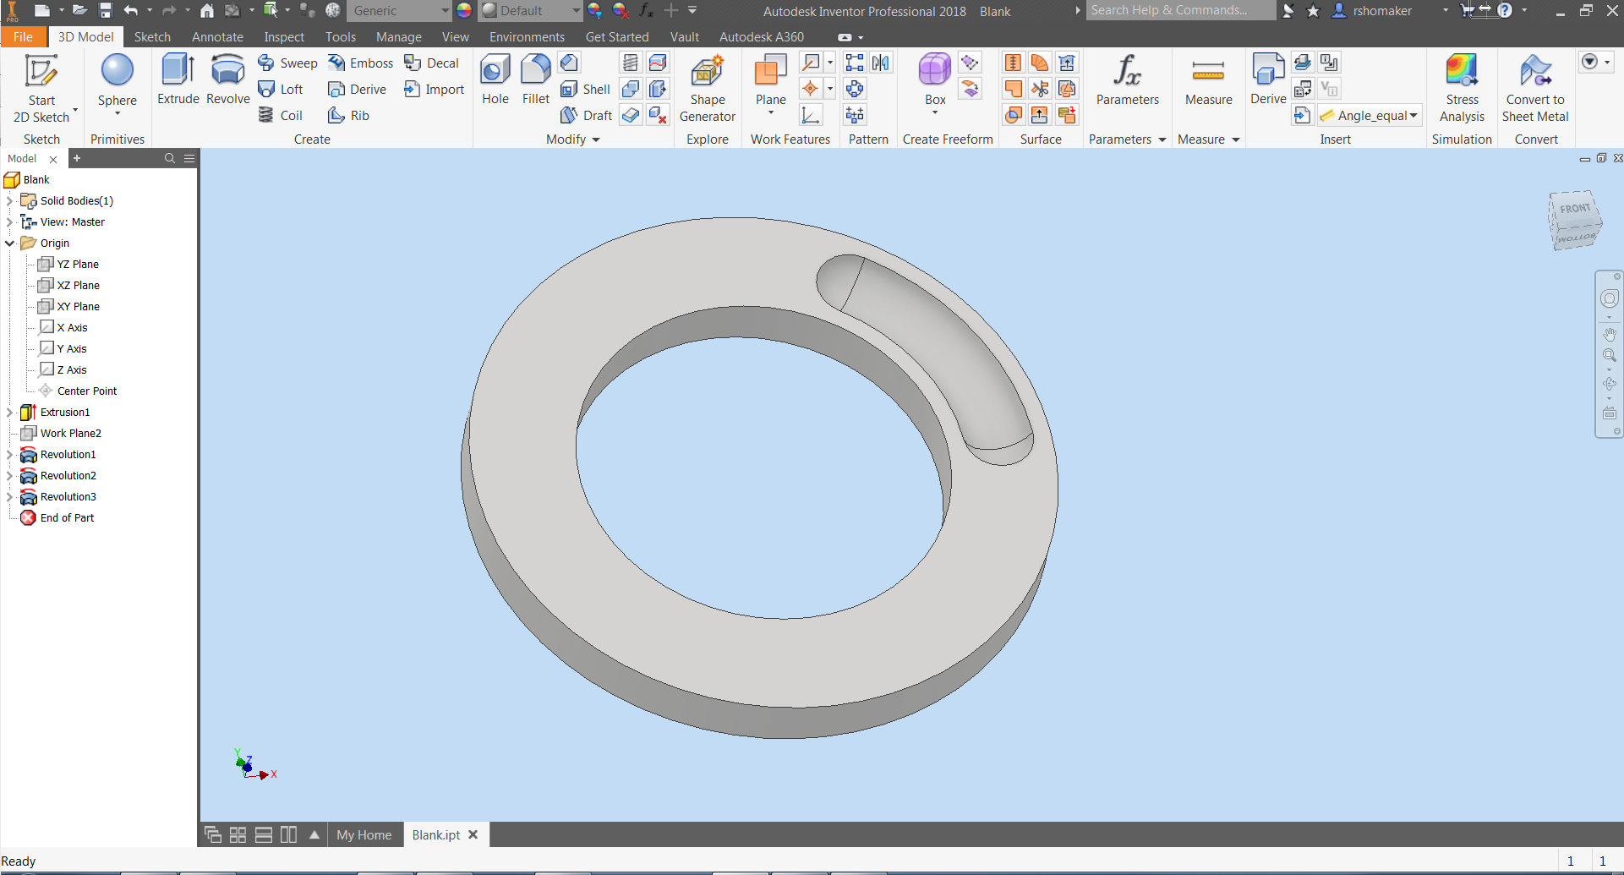Click the Derive insert button
This screenshot has width=1624, height=875.
[x=1268, y=79]
